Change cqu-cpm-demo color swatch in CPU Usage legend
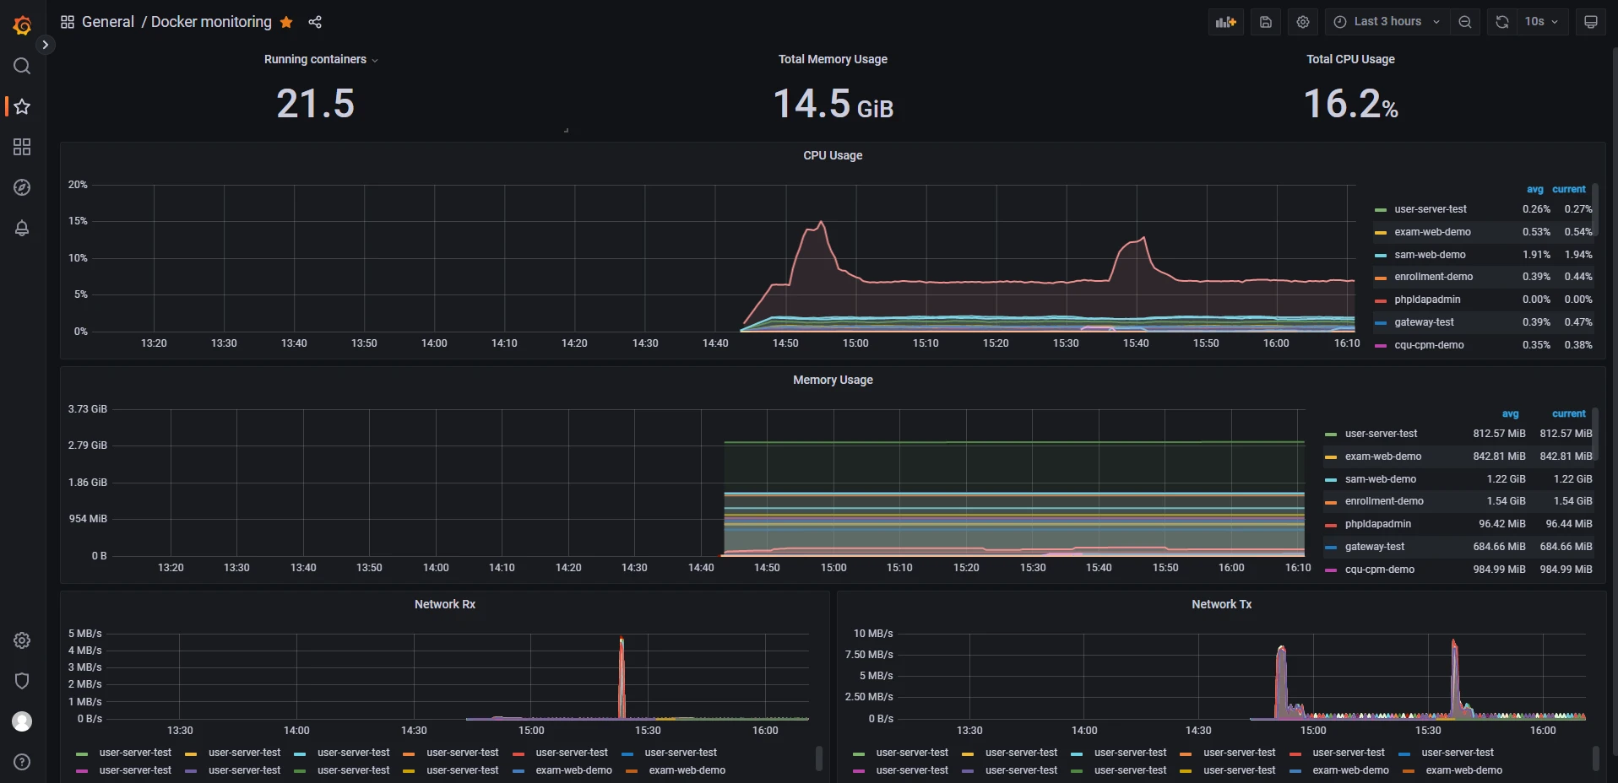1618x783 pixels. (1381, 346)
